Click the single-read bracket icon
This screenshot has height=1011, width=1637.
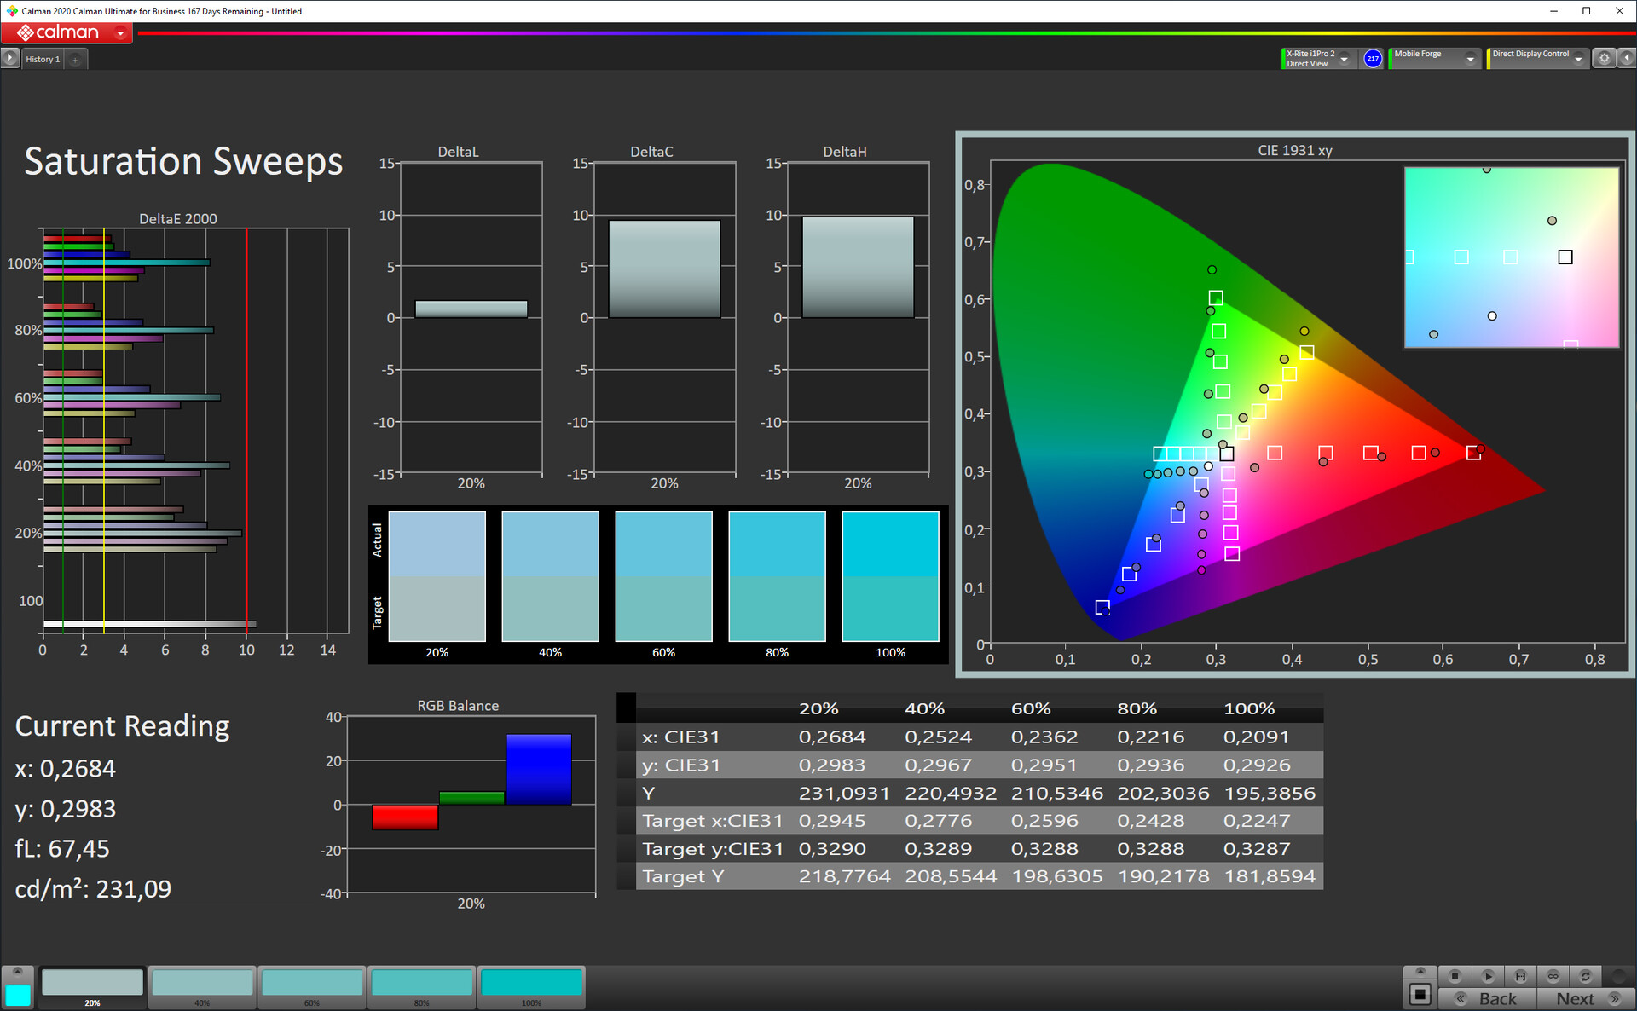pyautogui.click(x=1520, y=976)
